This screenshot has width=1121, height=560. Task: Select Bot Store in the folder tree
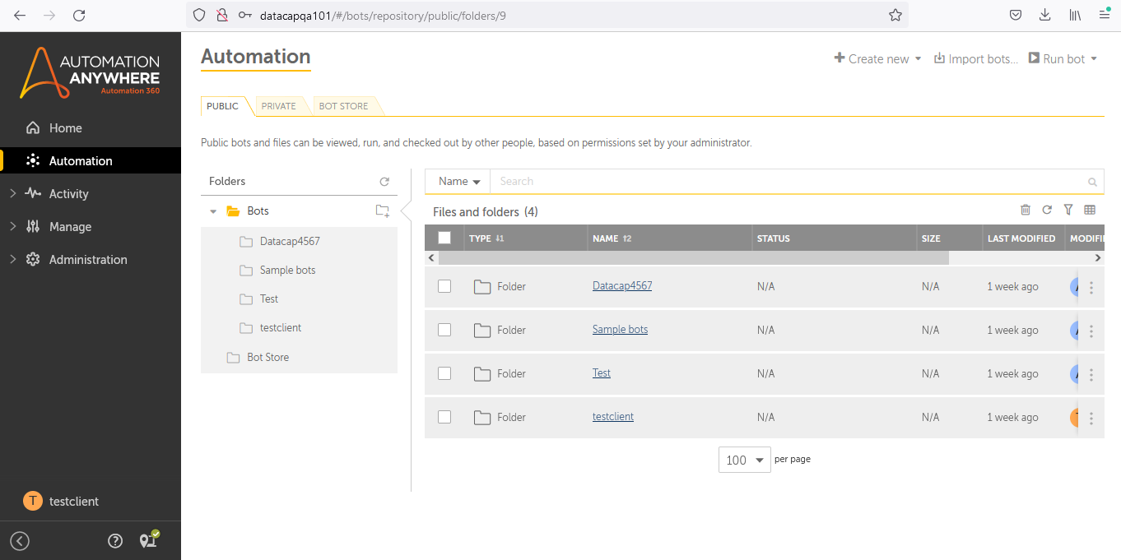pyautogui.click(x=267, y=358)
